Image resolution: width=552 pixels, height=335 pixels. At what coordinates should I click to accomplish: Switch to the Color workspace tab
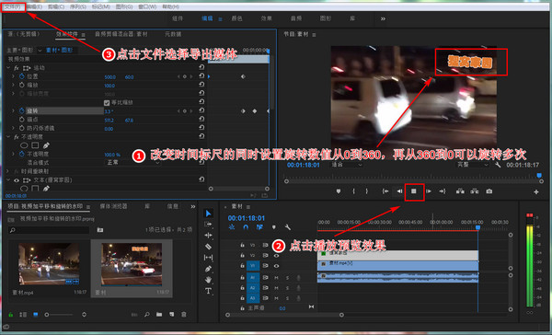[236, 18]
